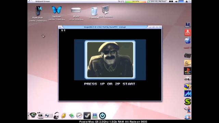The height and width of the screenshot is (123, 219).
Task: Click the speaker icon in the bottom dock
Action: [33, 115]
